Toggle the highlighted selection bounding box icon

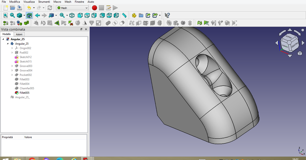pos(29,15)
